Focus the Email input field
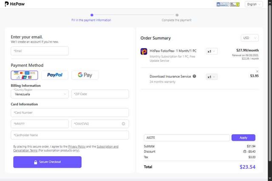The height and width of the screenshot is (181, 272). click(x=40, y=51)
